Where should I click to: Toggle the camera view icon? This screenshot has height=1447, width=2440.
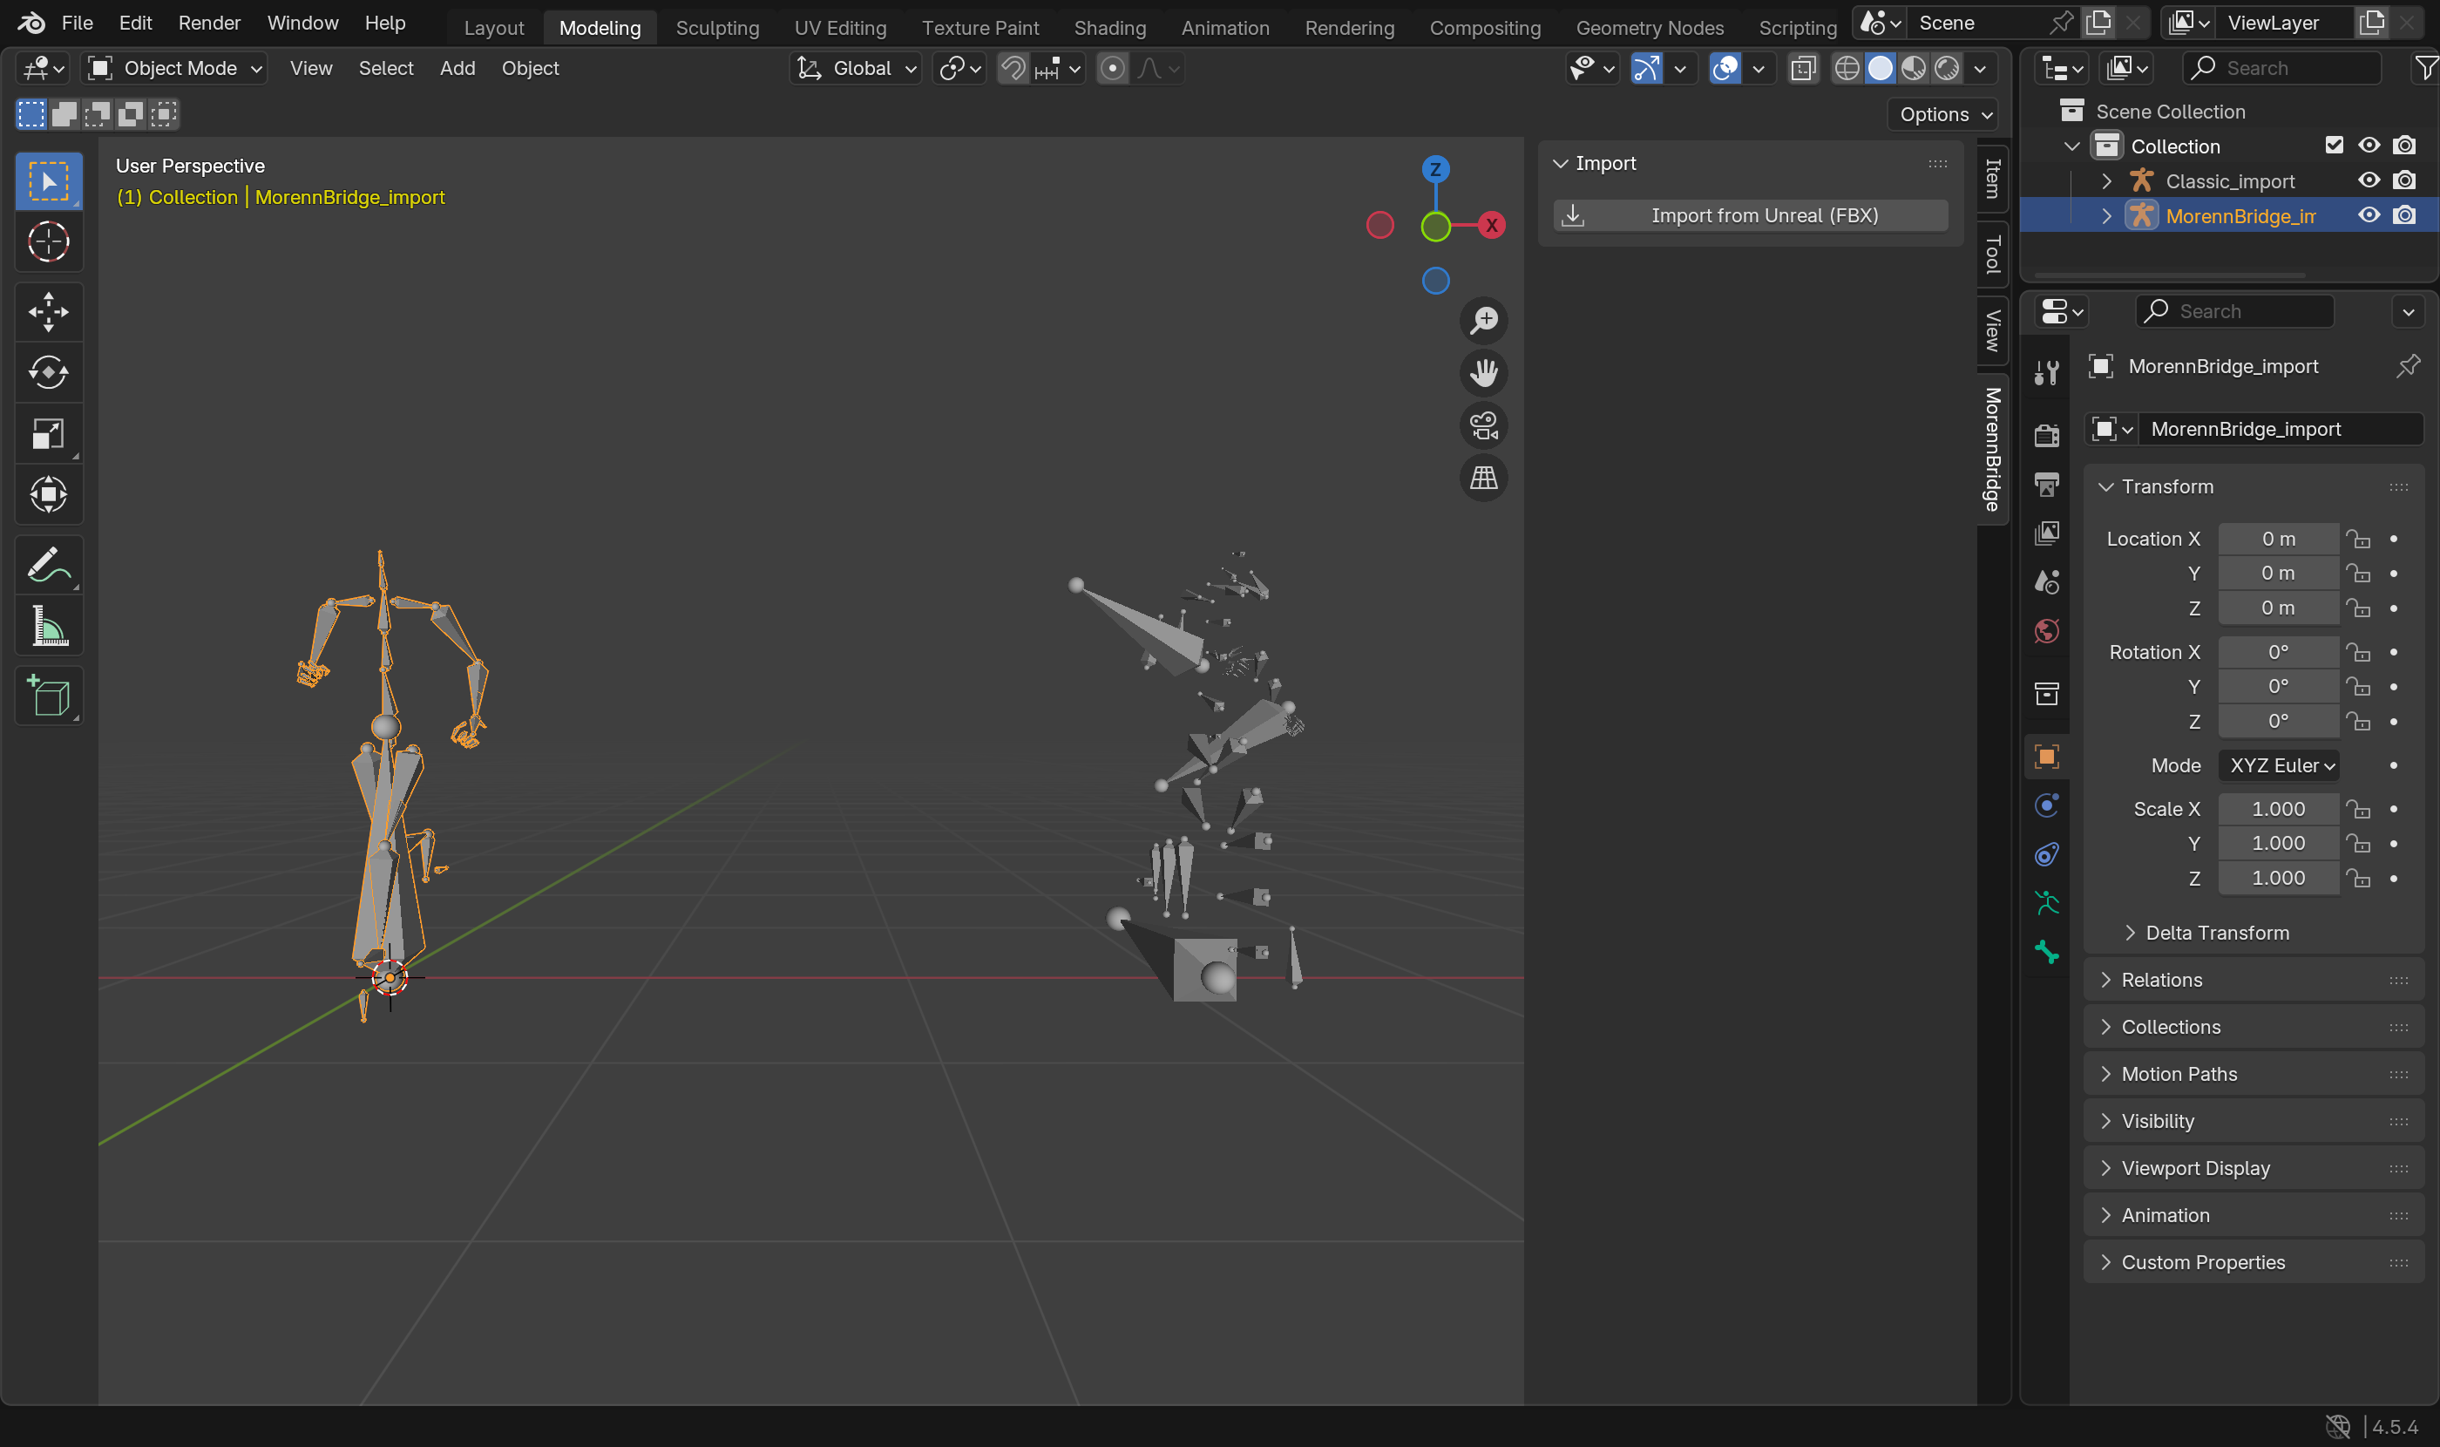coord(1484,425)
